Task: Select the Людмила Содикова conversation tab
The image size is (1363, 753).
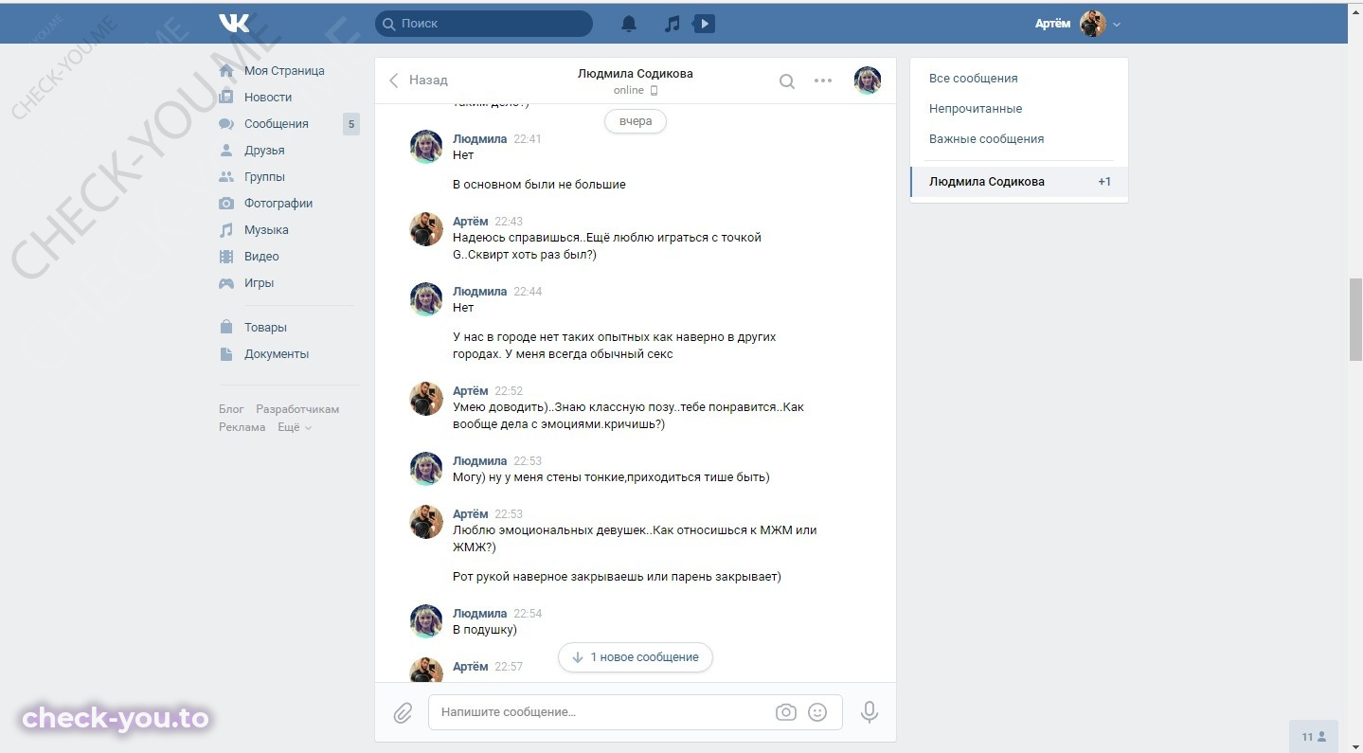Action: pyautogui.click(x=1019, y=182)
